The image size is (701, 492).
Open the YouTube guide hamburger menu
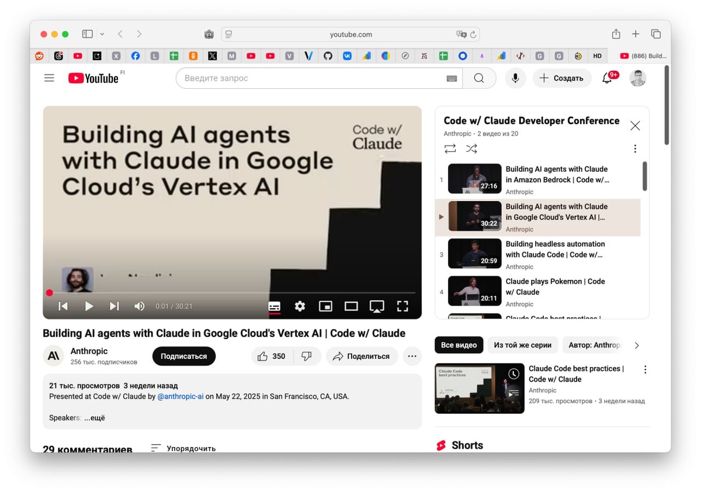pyautogui.click(x=49, y=78)
